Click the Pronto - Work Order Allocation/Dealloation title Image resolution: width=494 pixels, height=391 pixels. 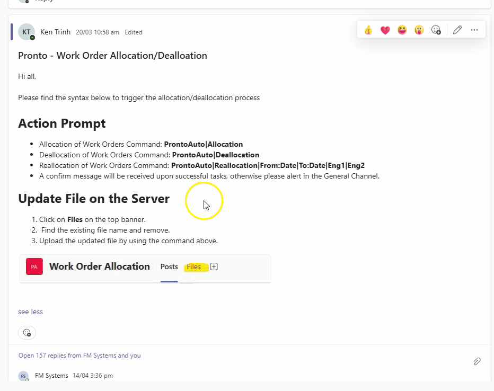click(112, 56)
